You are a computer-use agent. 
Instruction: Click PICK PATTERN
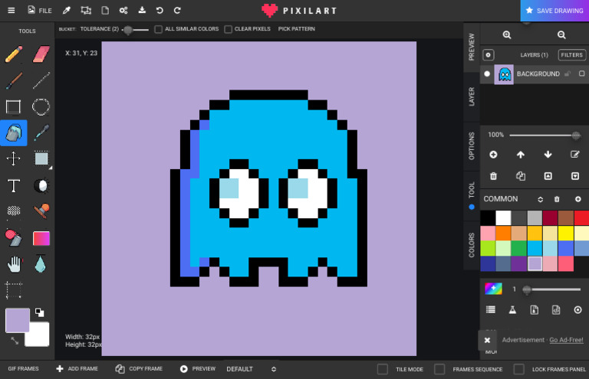coord(296,29)
